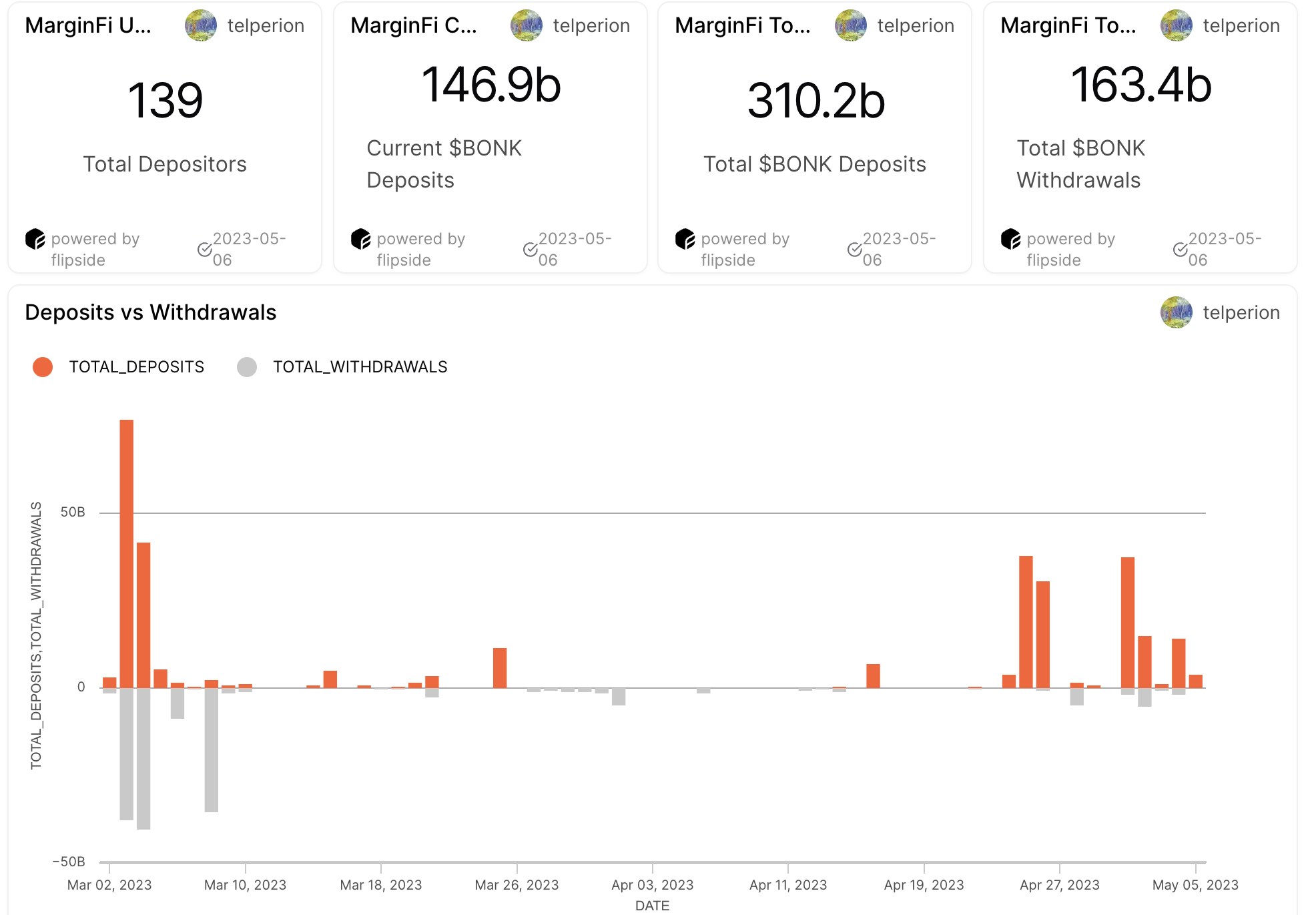This screenshot has height=915, width=1314.
Task: Click the 146.9b value on Current $BONK Deposits
Action: coord(491,85)
